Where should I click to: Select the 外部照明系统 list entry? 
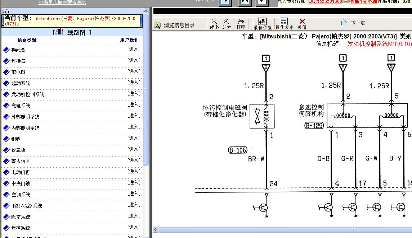[x=26, y=117]
